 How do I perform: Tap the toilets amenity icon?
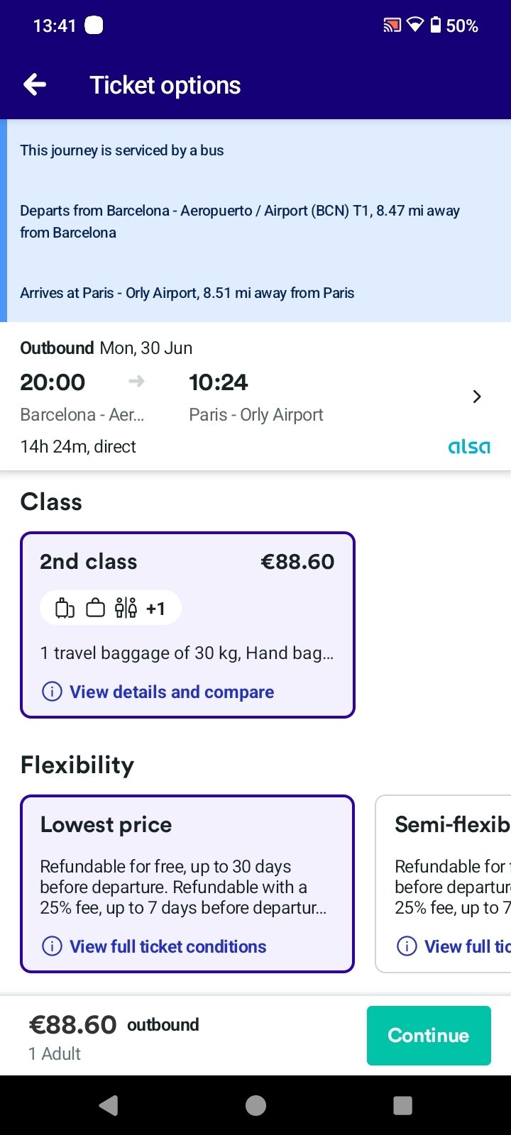coord(126,609)
